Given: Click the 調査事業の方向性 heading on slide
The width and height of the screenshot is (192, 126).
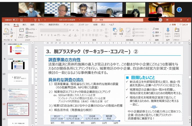Looking at the screenshot, I should (x=64, y=60).
